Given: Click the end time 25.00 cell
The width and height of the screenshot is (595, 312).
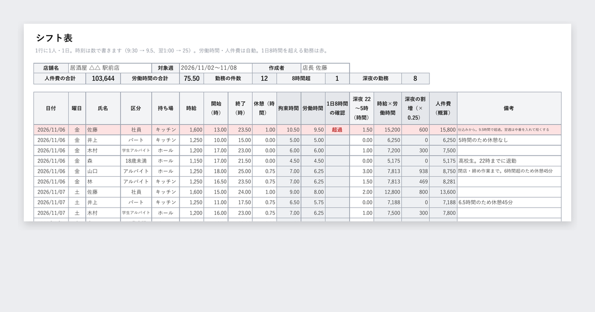Looking at the screenshot, I should coord(240,171).
